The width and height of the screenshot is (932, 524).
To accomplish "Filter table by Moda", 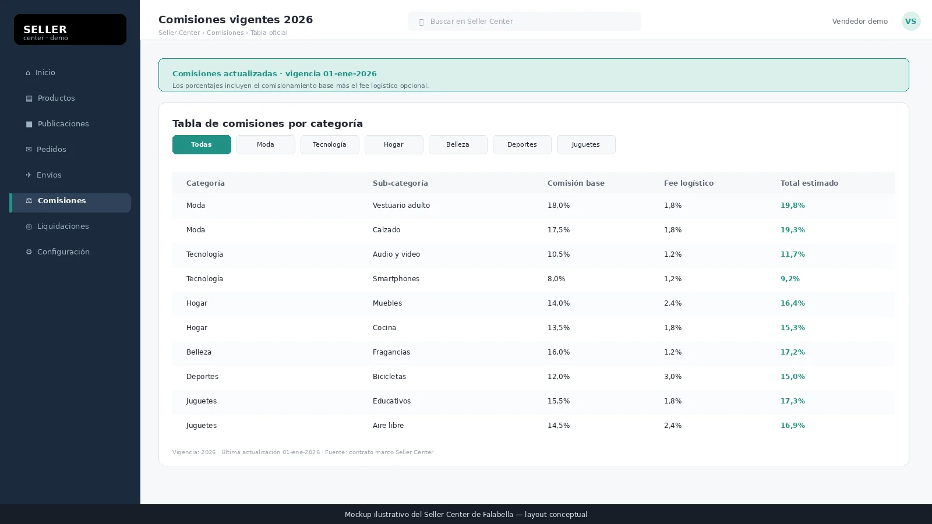I will (266, 144).
